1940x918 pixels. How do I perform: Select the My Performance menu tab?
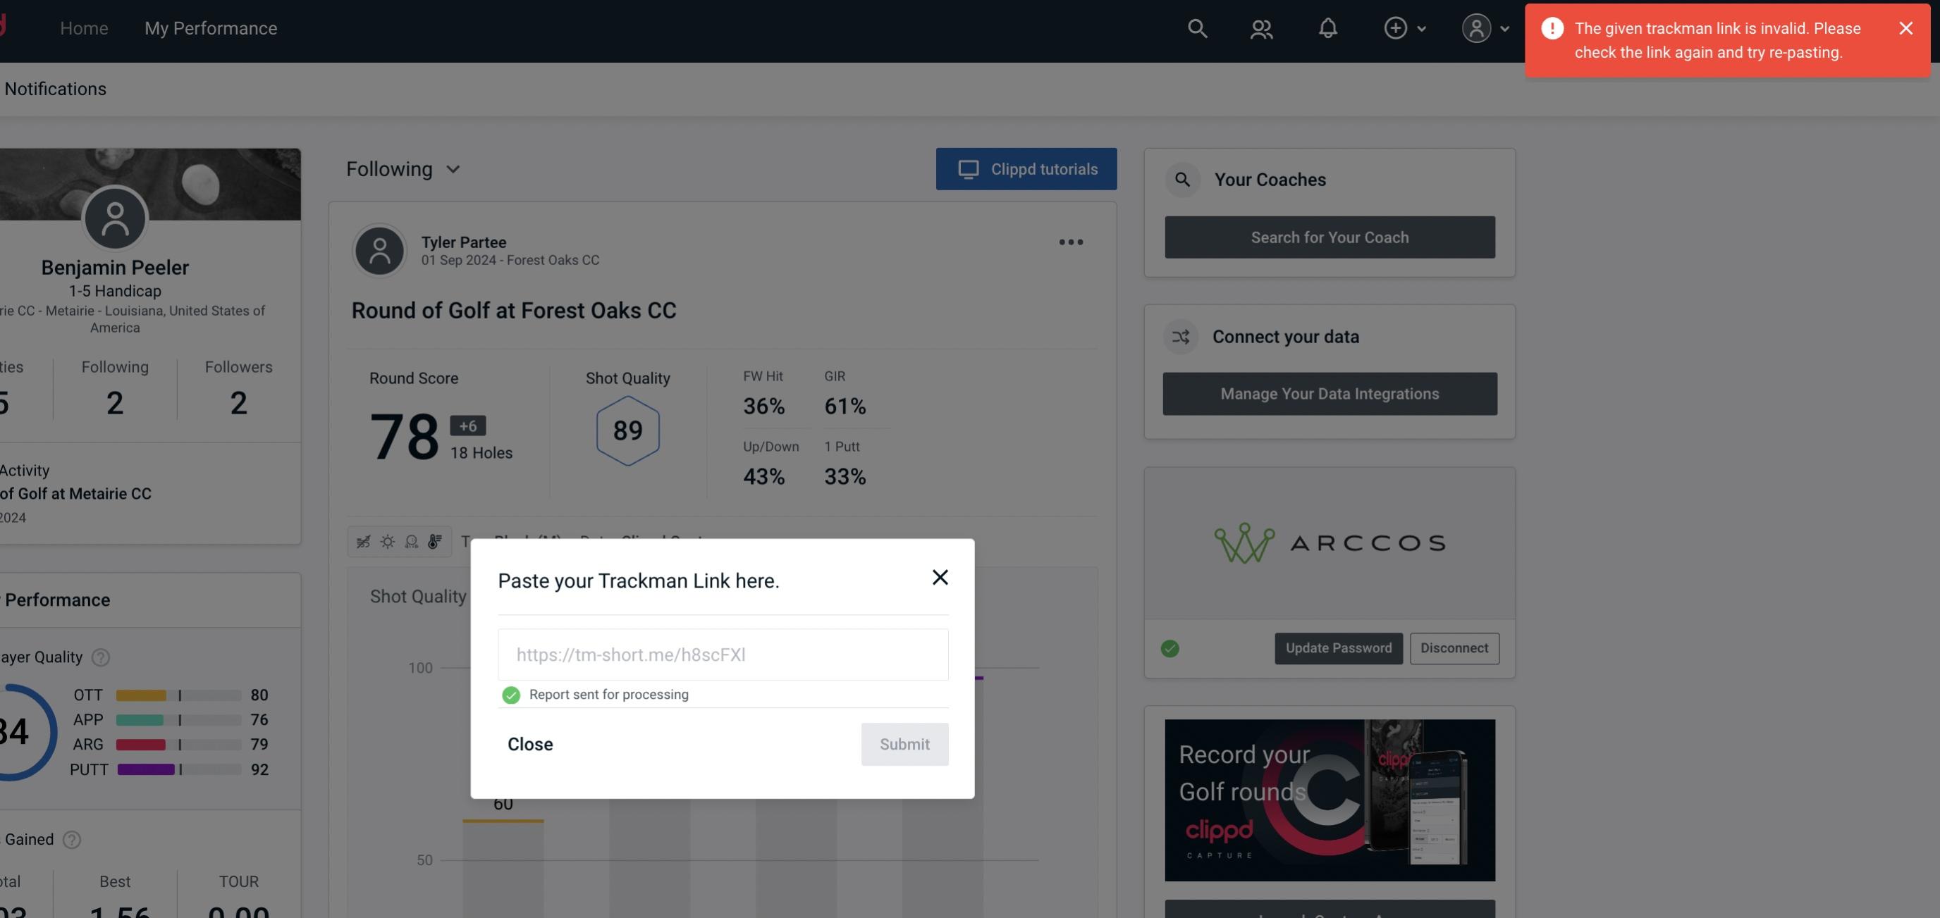(210, 27)
